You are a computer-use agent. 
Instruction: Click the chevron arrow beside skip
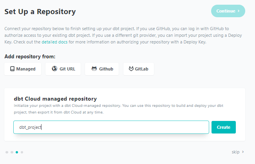(x=243, y=152)
